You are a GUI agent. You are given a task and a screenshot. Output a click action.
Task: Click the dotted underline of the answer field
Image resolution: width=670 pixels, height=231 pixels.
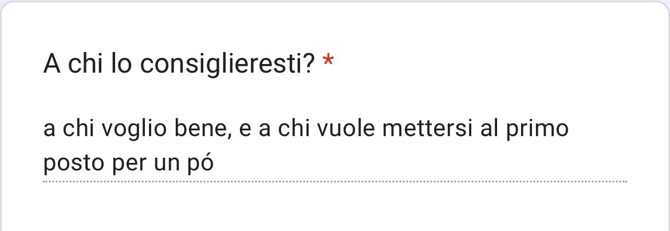point(334,181)
